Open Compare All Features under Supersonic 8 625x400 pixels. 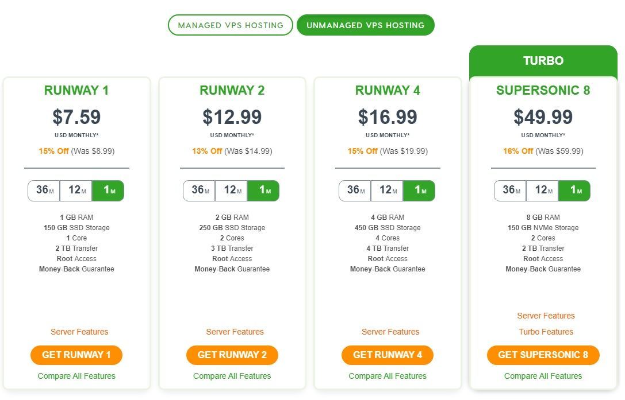pos(543,376)
